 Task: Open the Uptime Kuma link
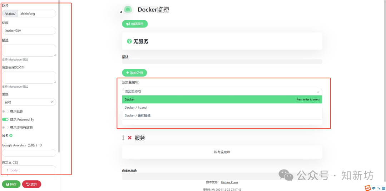(229, 182)
